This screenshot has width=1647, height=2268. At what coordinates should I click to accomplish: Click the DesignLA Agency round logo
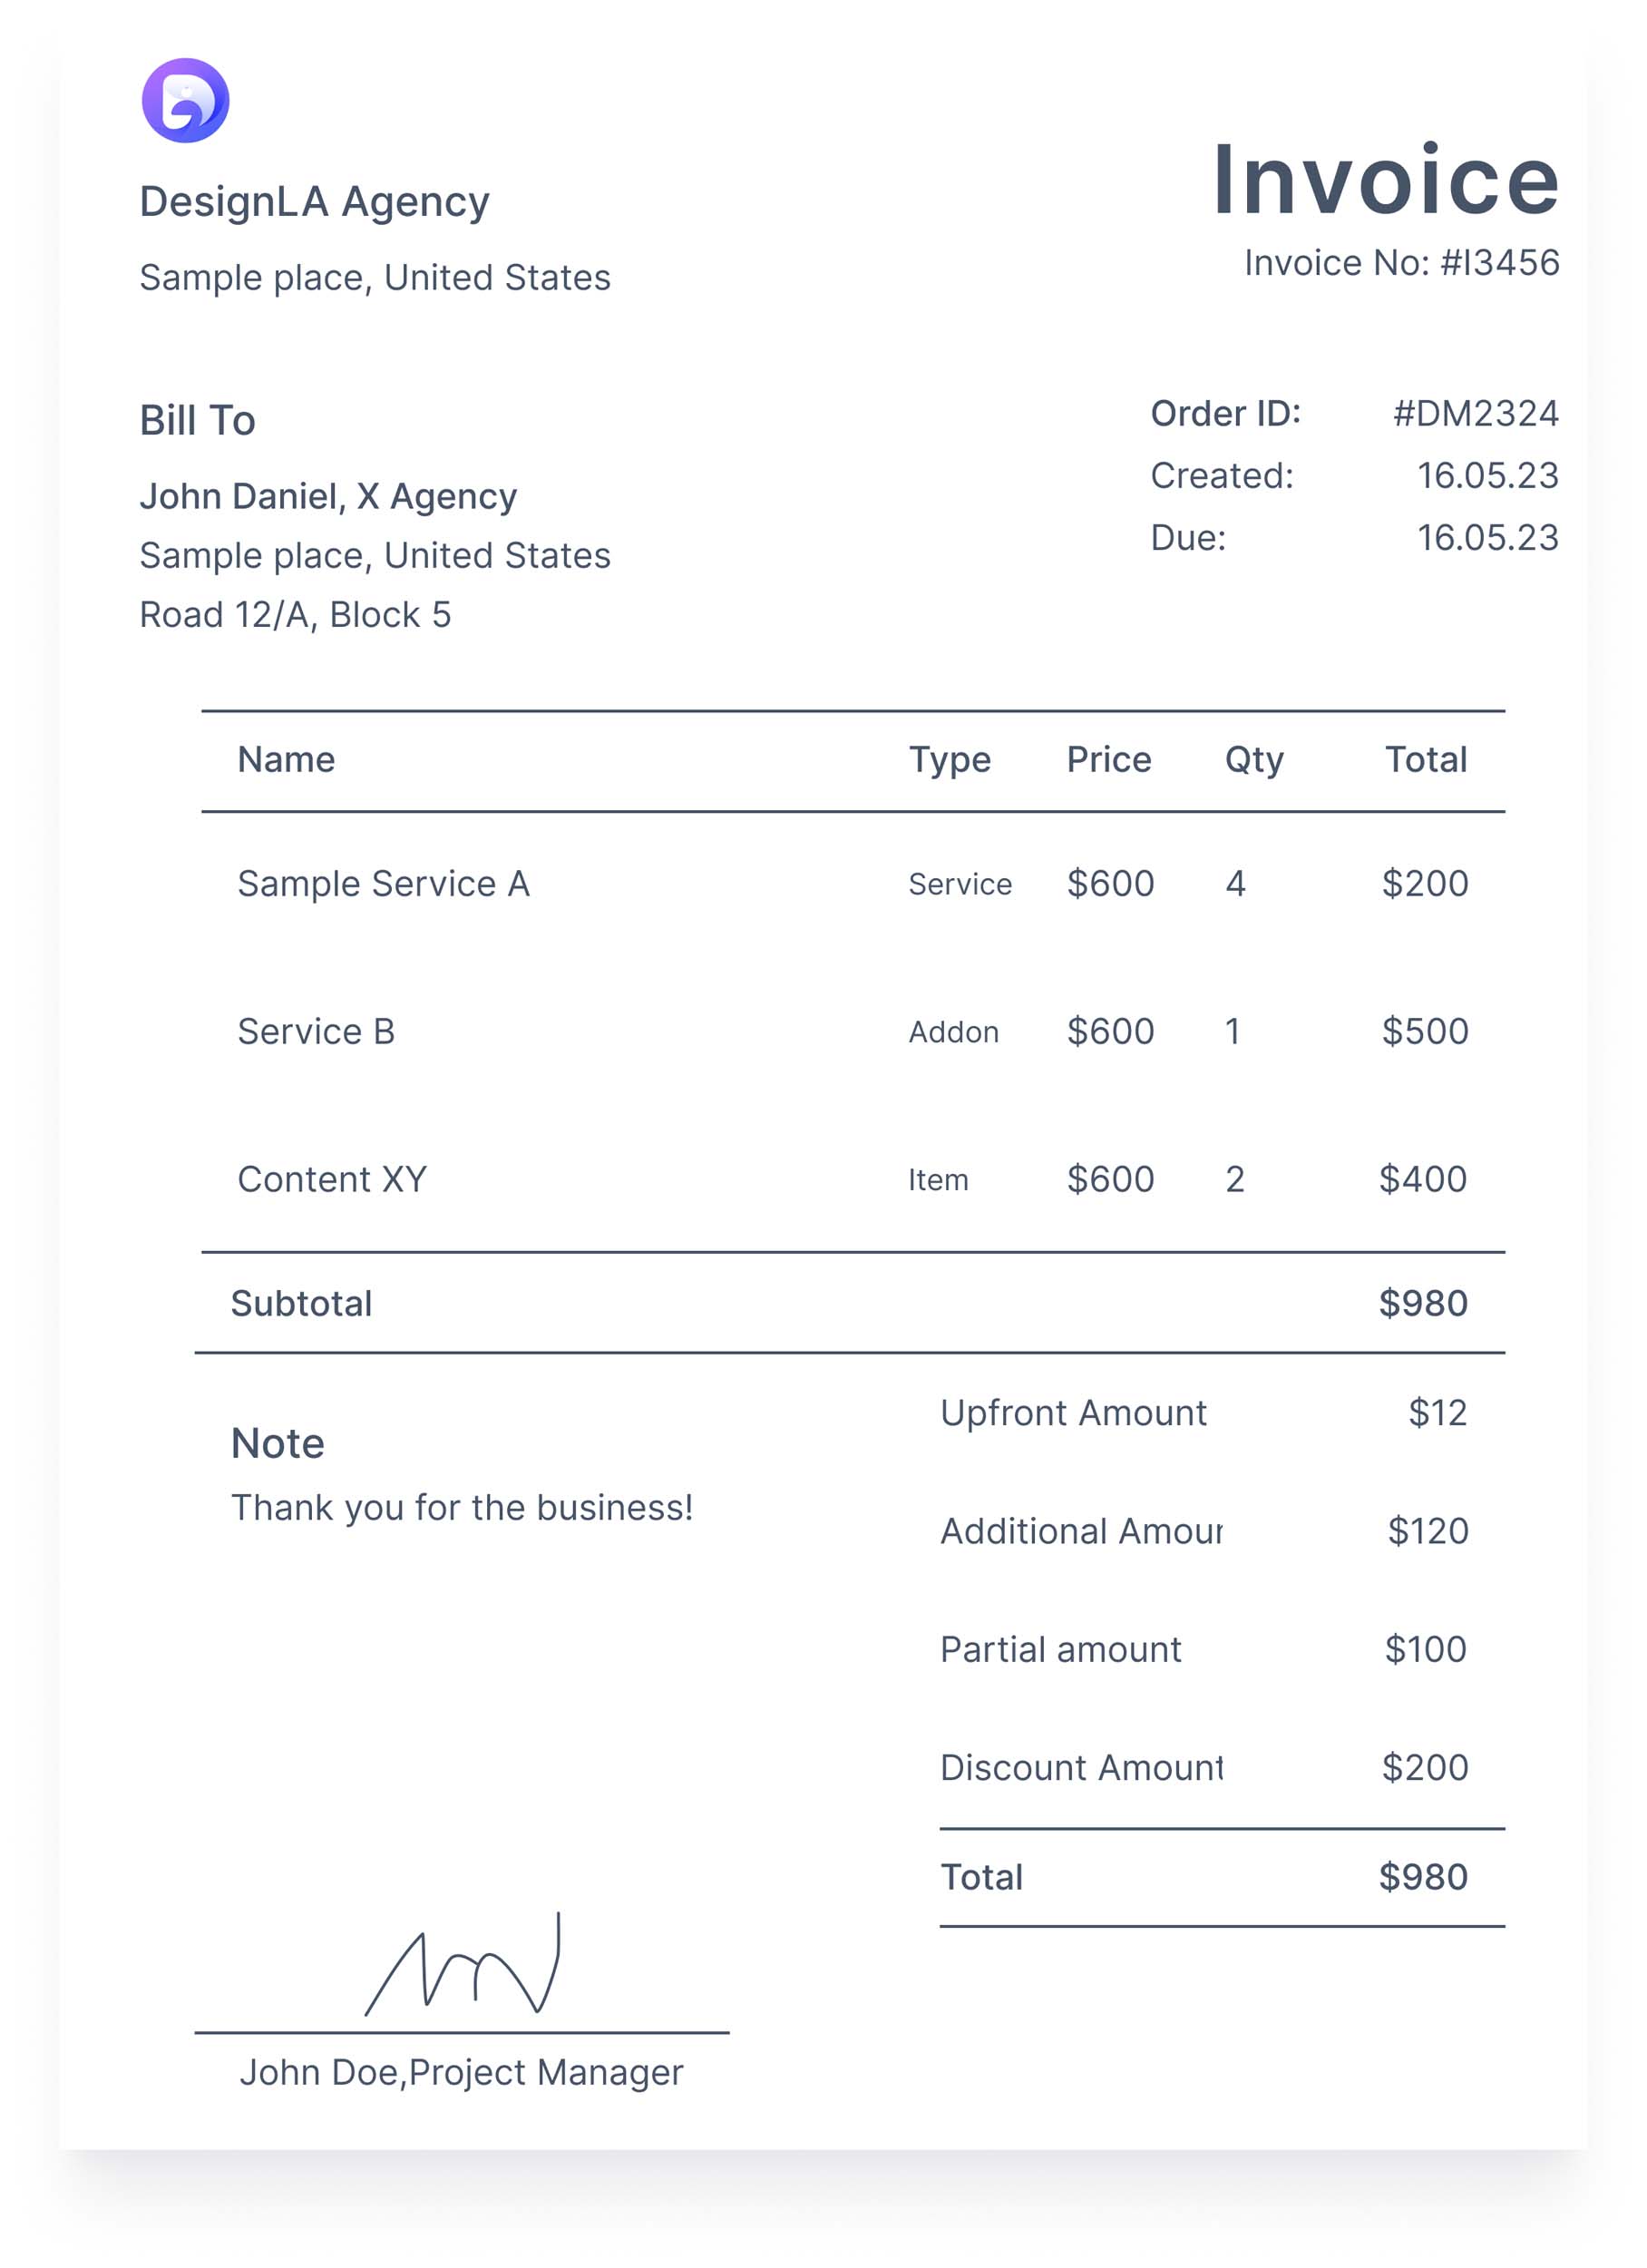[x=185, y=100]
